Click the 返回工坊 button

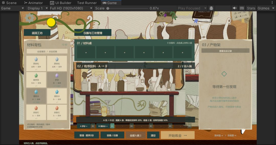tap(37, 33)
